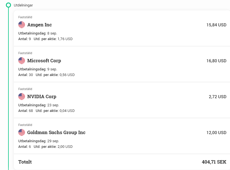Screen dimensions: 230x170
Task: Select the 16,80 USD Microsoft dividend amount
Action: (x=216, y=61)
